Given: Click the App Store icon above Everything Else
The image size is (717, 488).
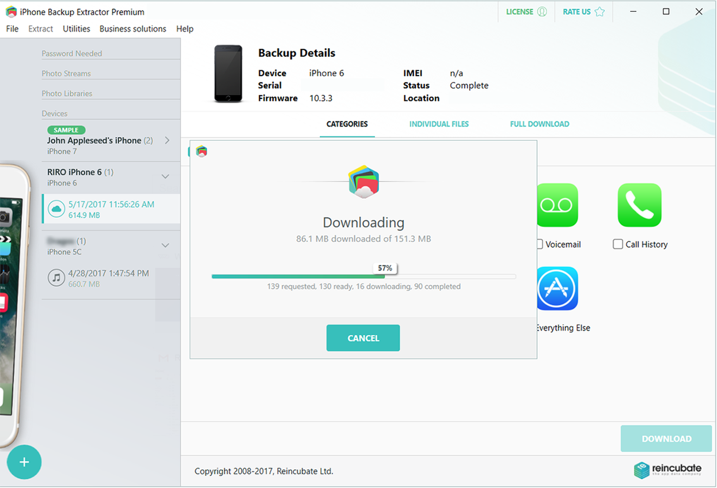Looking at the screenshot, I should 557,288.
